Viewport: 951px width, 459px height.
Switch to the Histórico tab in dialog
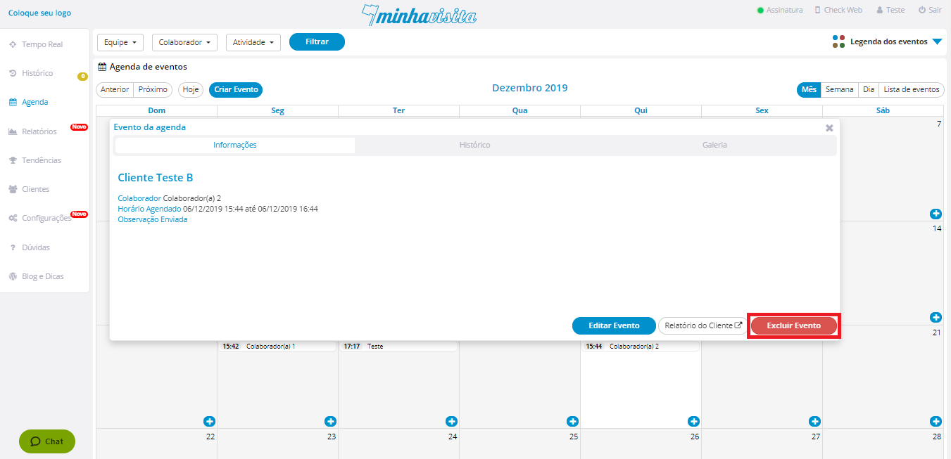click(x=474, y=145)
